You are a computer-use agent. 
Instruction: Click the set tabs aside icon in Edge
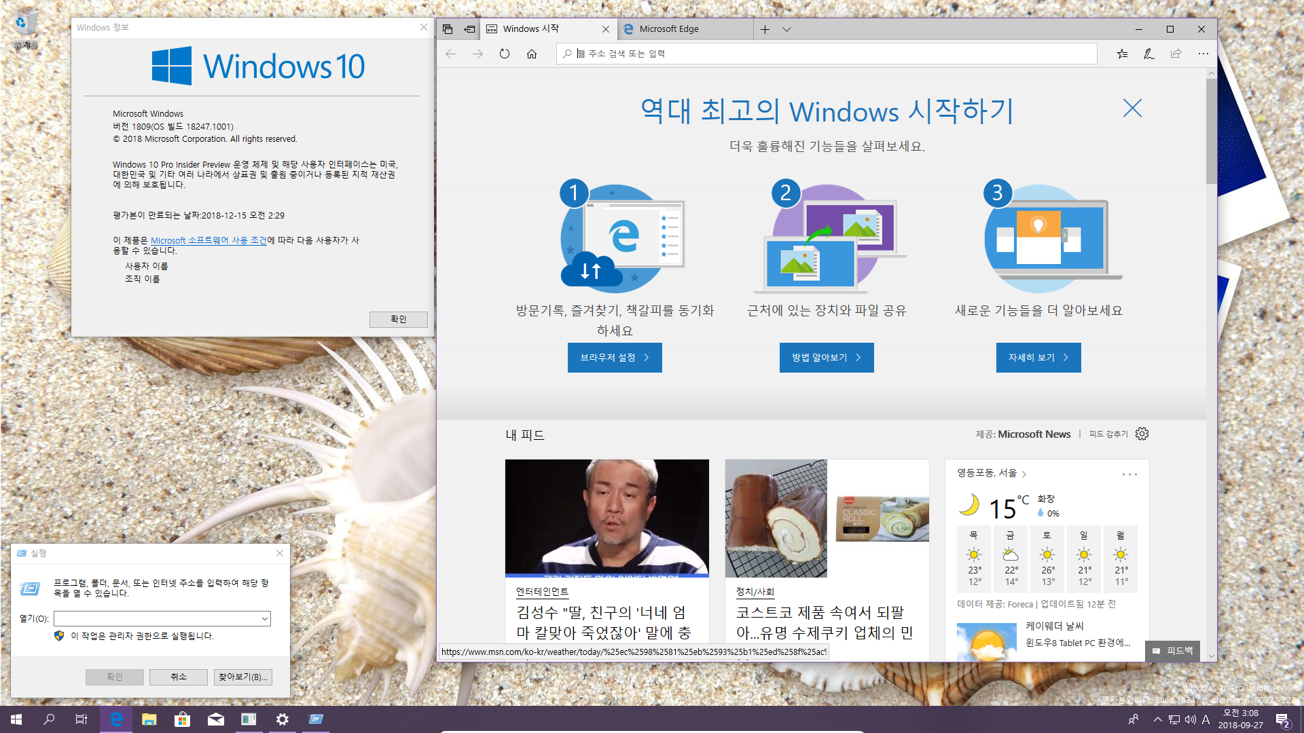pyautogui.click(x=469, y=29)
